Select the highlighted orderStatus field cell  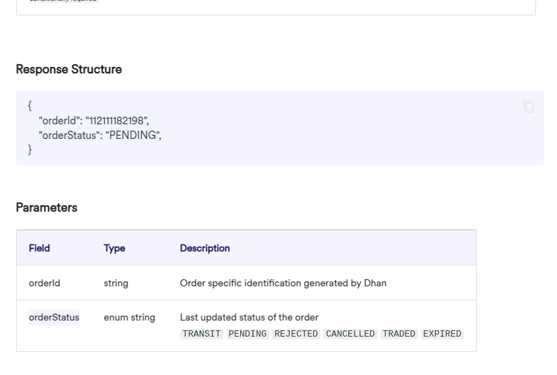[x=54, y=317]
